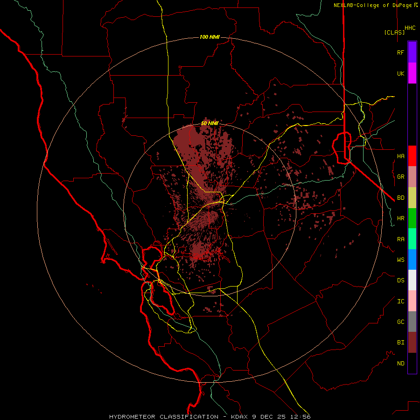This screenshot has height=420, width=420.
Task: Click the GR legend label
Action: coord(400,177)
